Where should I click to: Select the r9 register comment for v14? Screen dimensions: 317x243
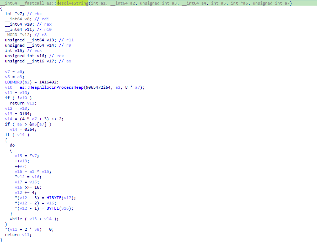pyautogui.click(x=69, y=45)
